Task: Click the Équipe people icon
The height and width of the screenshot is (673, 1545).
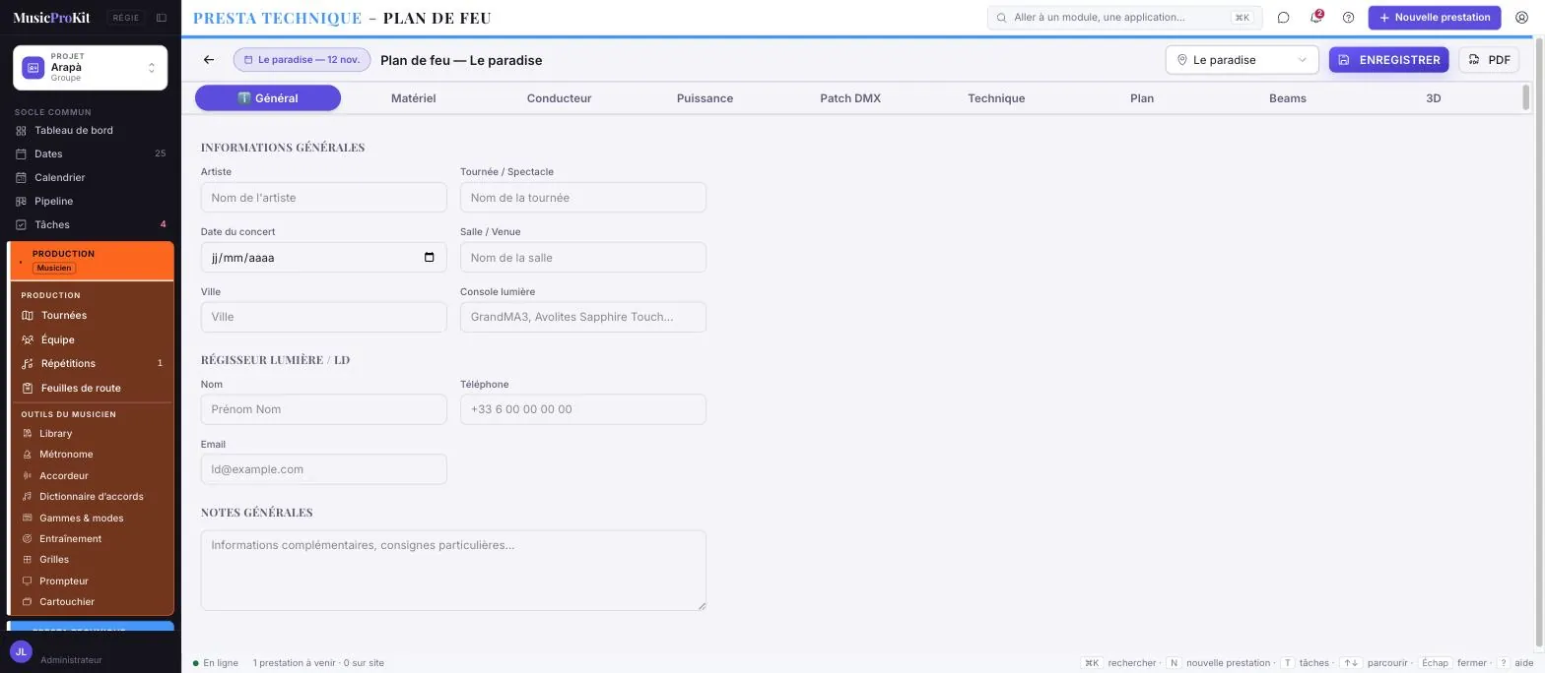Action: pyautogui.click(x=28, y=340)
